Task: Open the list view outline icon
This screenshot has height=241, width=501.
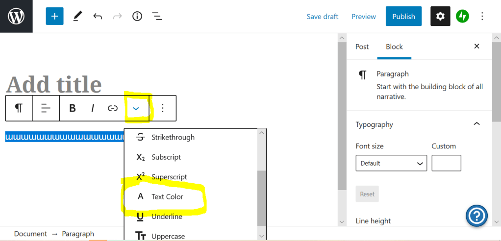Action: tap(157, 16)
